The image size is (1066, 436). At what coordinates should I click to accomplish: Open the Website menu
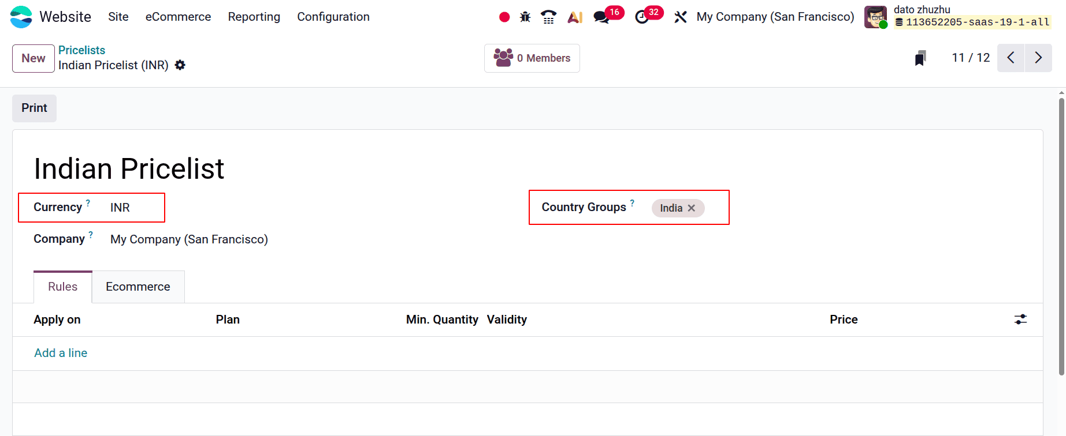coord(65,17)
